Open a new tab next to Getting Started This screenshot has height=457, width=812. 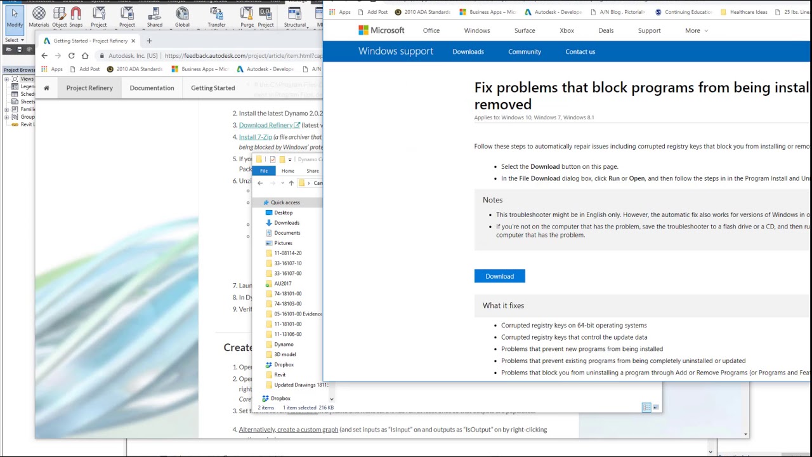tap(149, 41)
